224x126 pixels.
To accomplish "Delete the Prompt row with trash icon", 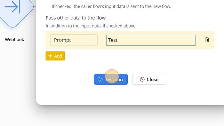I will pyautogui.click(x=207, y=40).
